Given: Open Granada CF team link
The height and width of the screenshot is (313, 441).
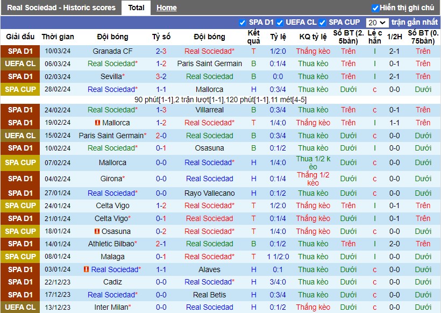Looking at the screenshot, I should click(112, 51).
